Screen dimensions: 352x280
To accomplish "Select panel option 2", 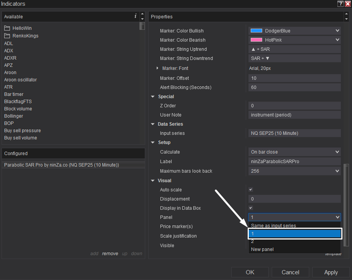I will [295, 242].
